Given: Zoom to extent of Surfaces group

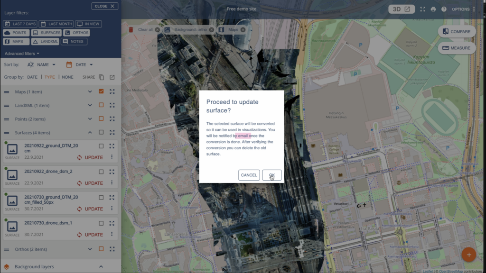Looking at the screenshot, I should 112,133.
